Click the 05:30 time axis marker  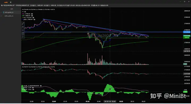[88, 101]
